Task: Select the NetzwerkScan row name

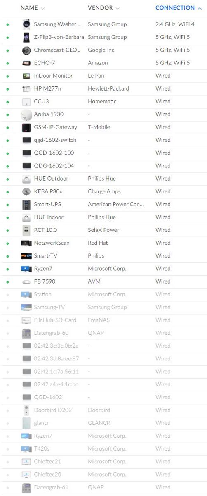Action: 52,243
